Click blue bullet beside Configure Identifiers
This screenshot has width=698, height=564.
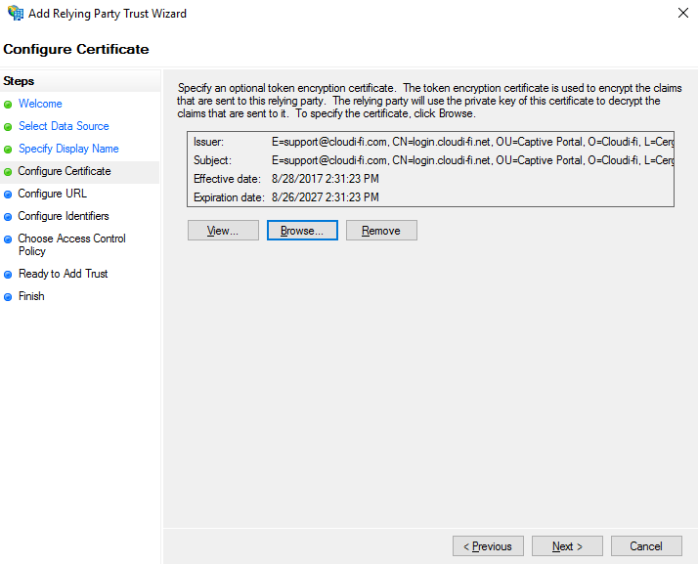point(8,217)
